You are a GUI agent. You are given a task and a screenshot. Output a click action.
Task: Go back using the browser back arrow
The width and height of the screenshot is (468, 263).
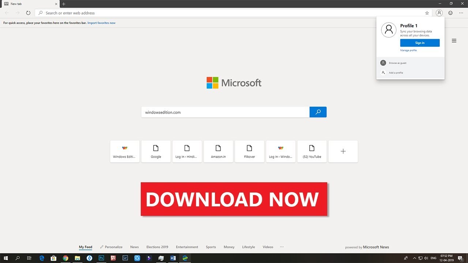[7, 13]
